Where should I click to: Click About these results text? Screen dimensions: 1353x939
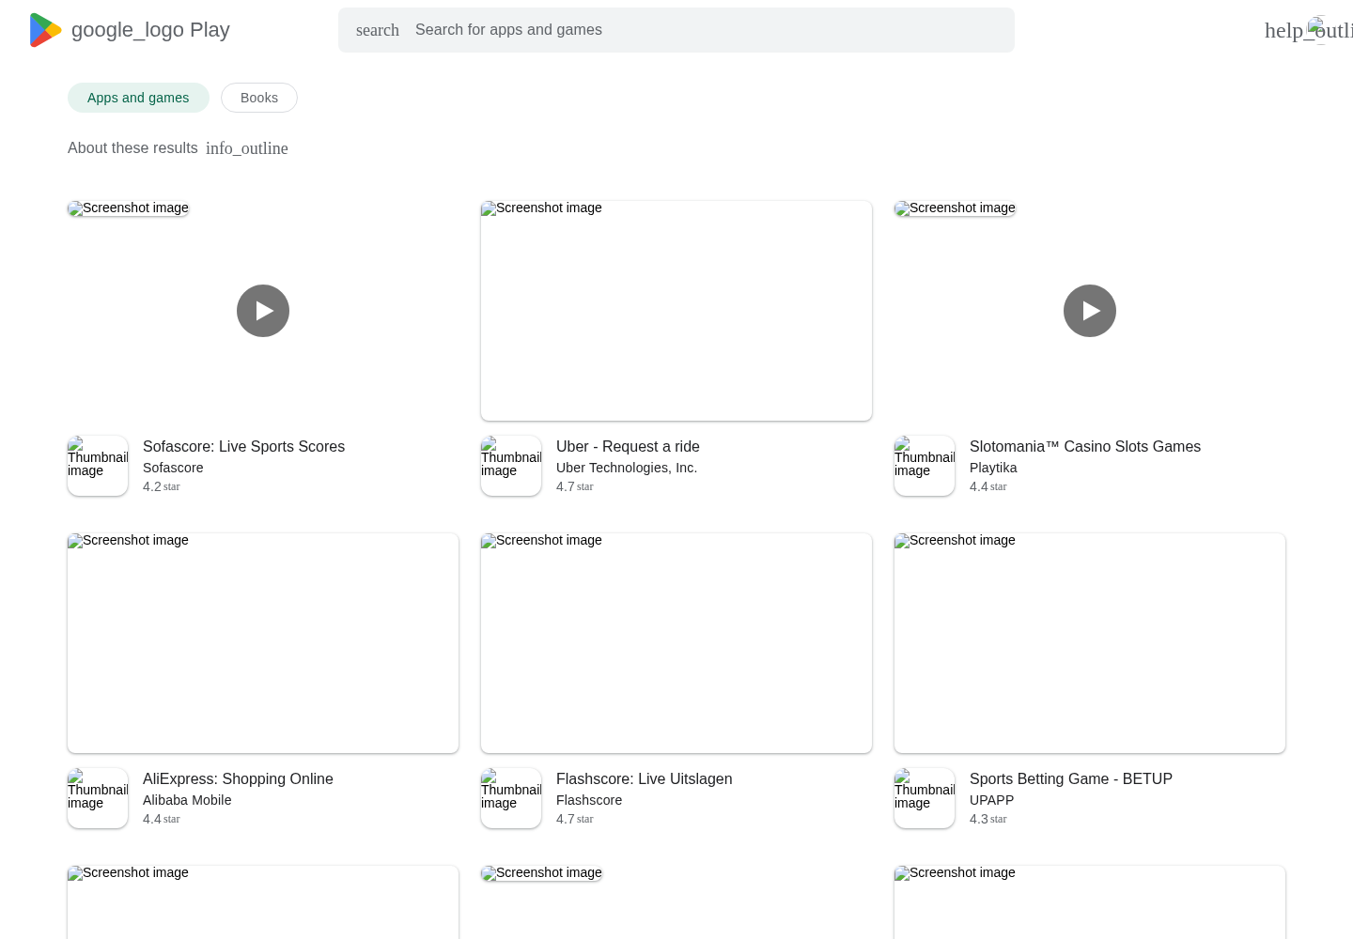[x=132, y=148]
